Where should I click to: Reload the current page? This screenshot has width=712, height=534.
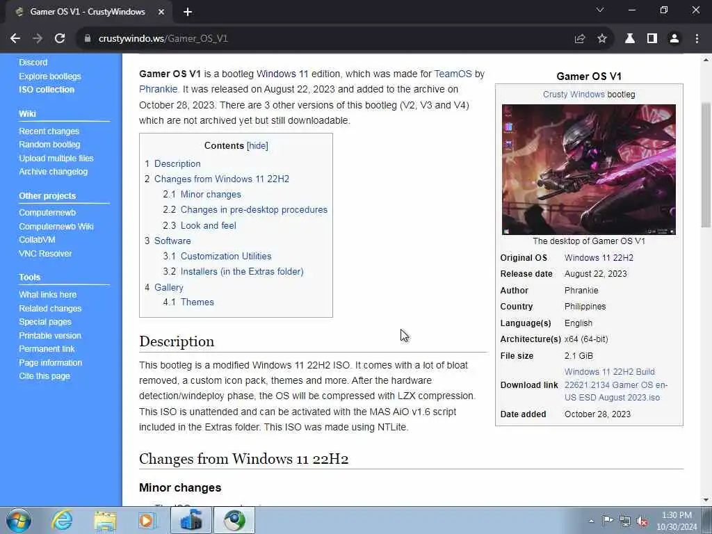(x=60, y=39)
